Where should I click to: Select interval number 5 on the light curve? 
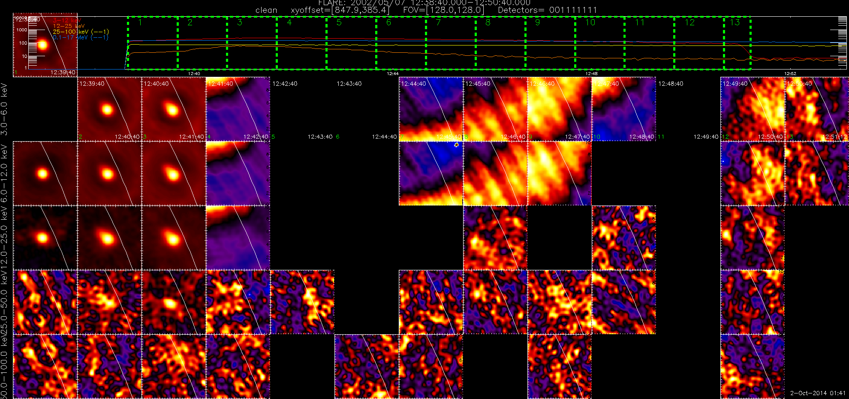pyautogui.click(x=339, y=22)
